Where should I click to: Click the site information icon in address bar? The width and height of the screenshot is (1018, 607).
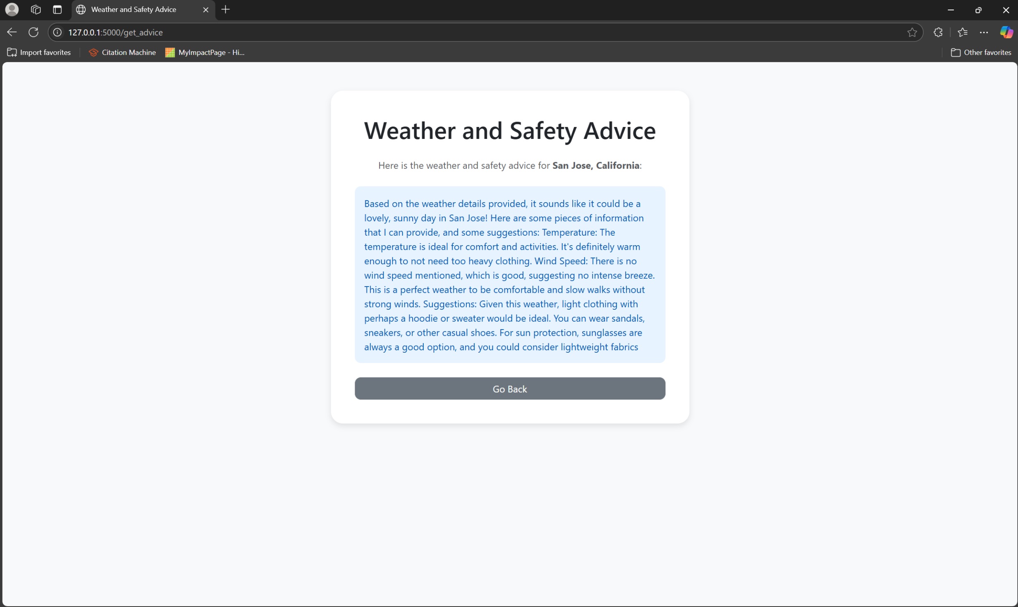pyautogui.click(x=58, y=32)
